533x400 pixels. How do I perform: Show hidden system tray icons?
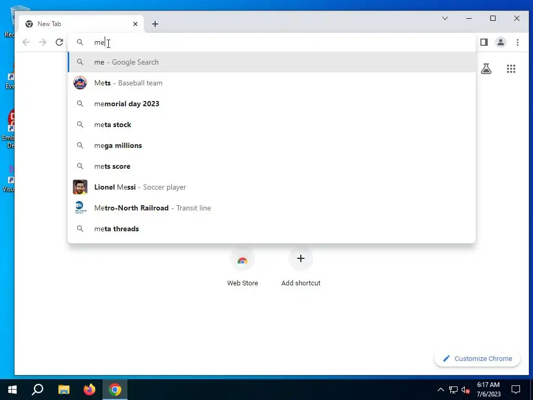click(440, 390)
